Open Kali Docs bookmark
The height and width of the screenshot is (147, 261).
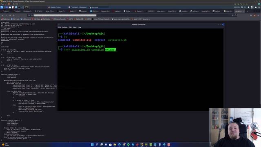36,19
